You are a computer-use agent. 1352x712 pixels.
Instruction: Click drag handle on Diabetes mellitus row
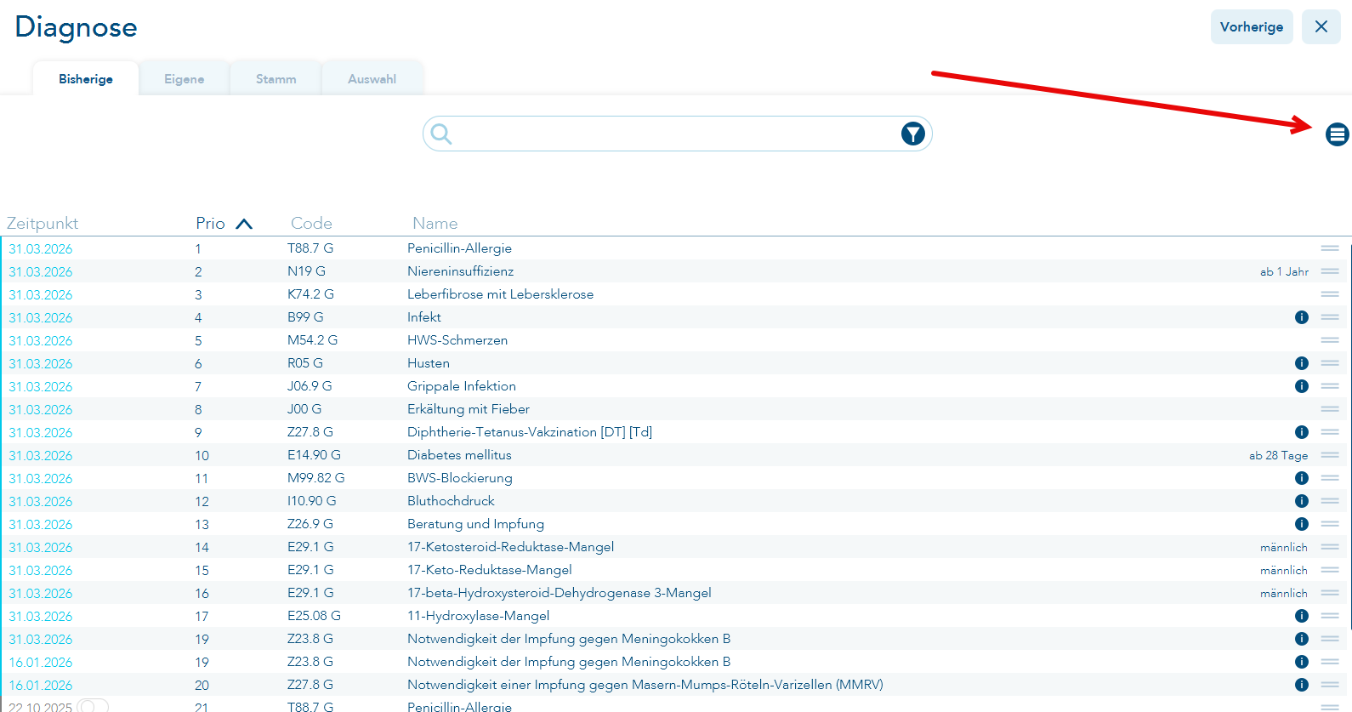(1330, 455)
